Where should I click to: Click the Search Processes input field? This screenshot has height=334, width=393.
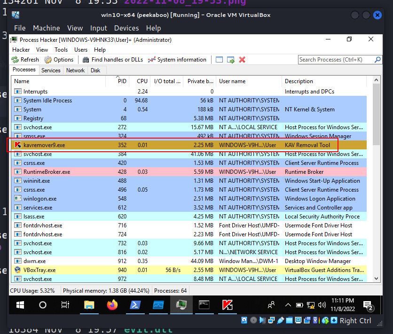click(x=336, y=60)
